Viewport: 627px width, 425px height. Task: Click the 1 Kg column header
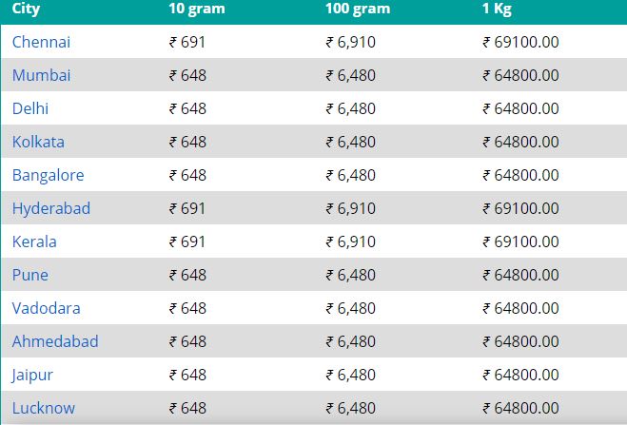[497, 9]
